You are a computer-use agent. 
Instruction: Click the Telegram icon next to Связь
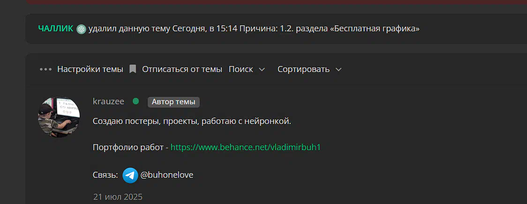[x=130, y=175]
